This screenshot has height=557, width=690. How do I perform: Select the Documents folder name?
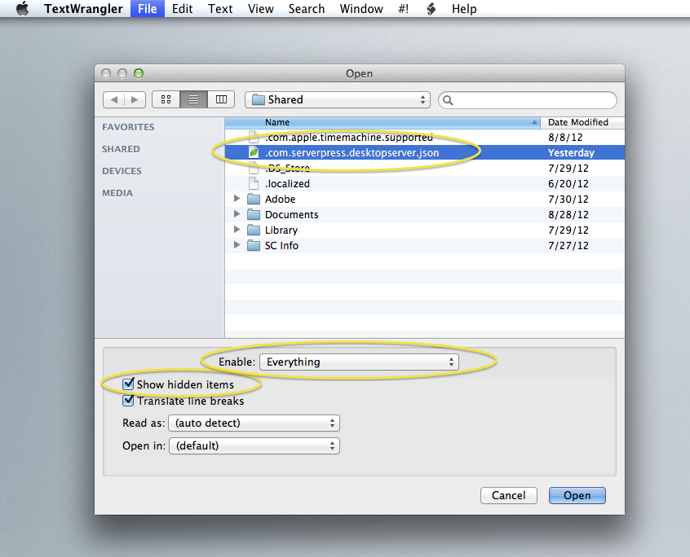[x=291, y=215]
